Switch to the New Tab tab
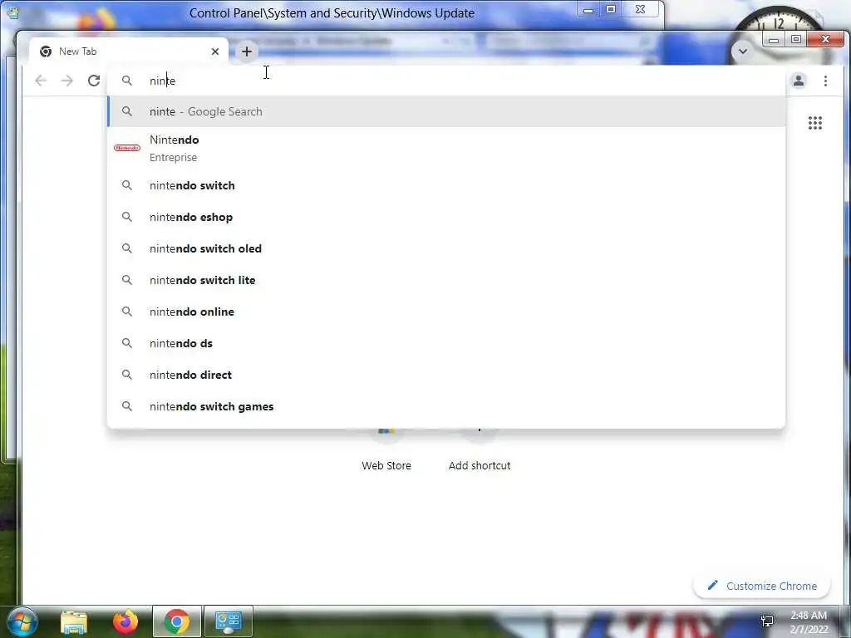851x638 pixels. tap(129, 52)
